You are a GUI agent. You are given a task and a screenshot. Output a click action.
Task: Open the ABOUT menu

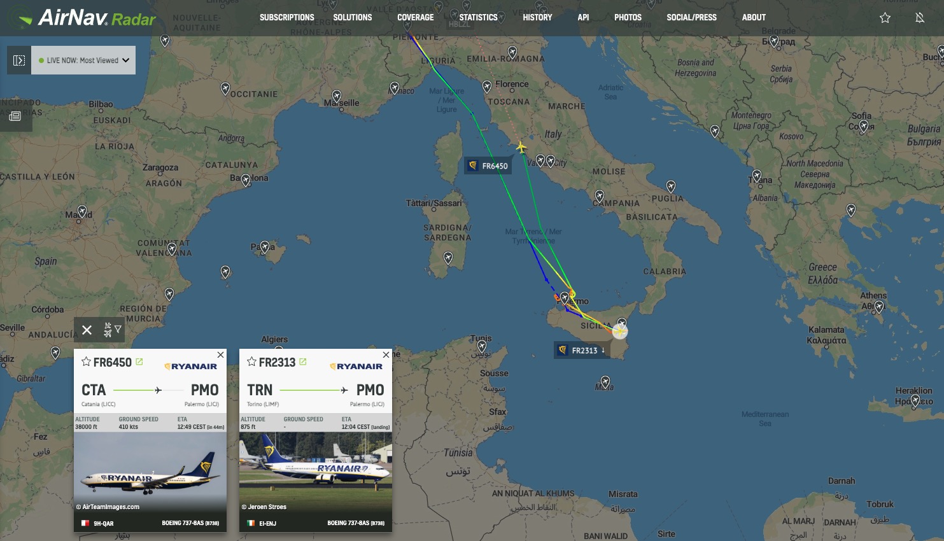pos(754,17)
